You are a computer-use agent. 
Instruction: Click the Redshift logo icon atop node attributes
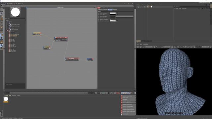tap(99, 8)
